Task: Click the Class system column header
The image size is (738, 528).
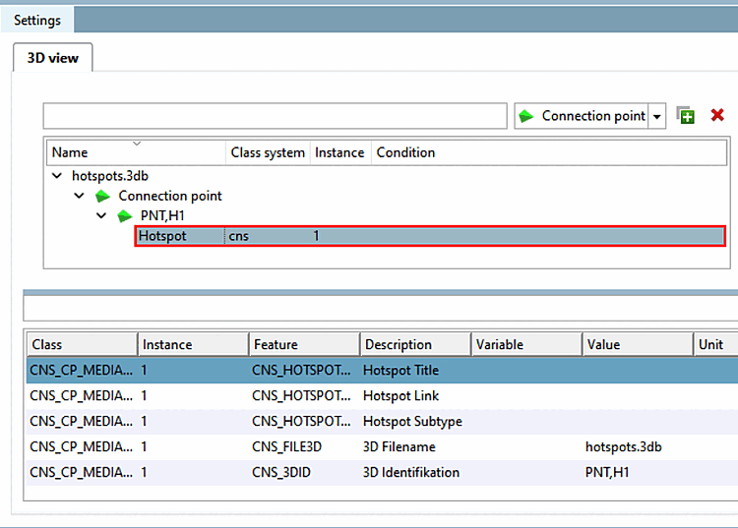Action: click(x=268, y=152)
